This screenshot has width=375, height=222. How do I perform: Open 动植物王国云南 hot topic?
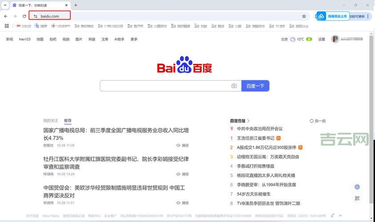(268, 157)
